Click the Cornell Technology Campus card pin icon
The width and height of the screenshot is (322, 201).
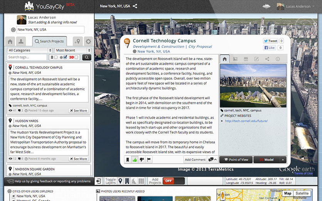[10, 67]
